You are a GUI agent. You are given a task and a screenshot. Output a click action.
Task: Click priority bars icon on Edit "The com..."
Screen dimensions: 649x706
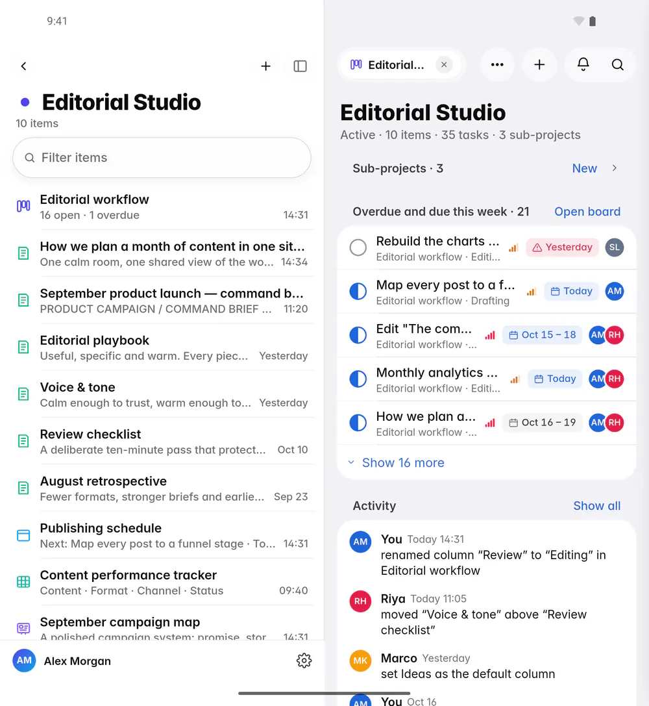point(490,335)
